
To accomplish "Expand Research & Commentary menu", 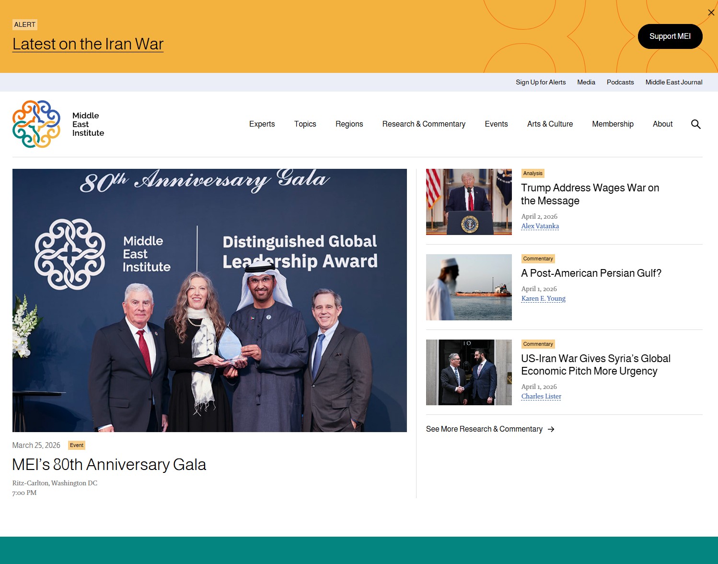I will click(423, 124).
